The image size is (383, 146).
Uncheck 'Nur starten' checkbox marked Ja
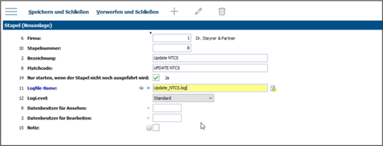(156, 78)
